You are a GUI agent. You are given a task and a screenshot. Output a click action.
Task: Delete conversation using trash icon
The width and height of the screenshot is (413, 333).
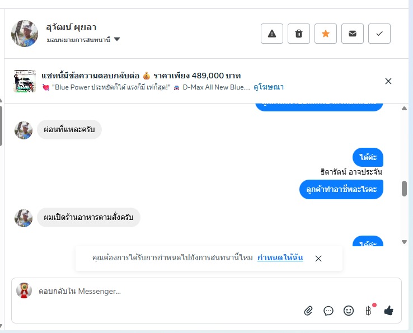click(299, 34)
